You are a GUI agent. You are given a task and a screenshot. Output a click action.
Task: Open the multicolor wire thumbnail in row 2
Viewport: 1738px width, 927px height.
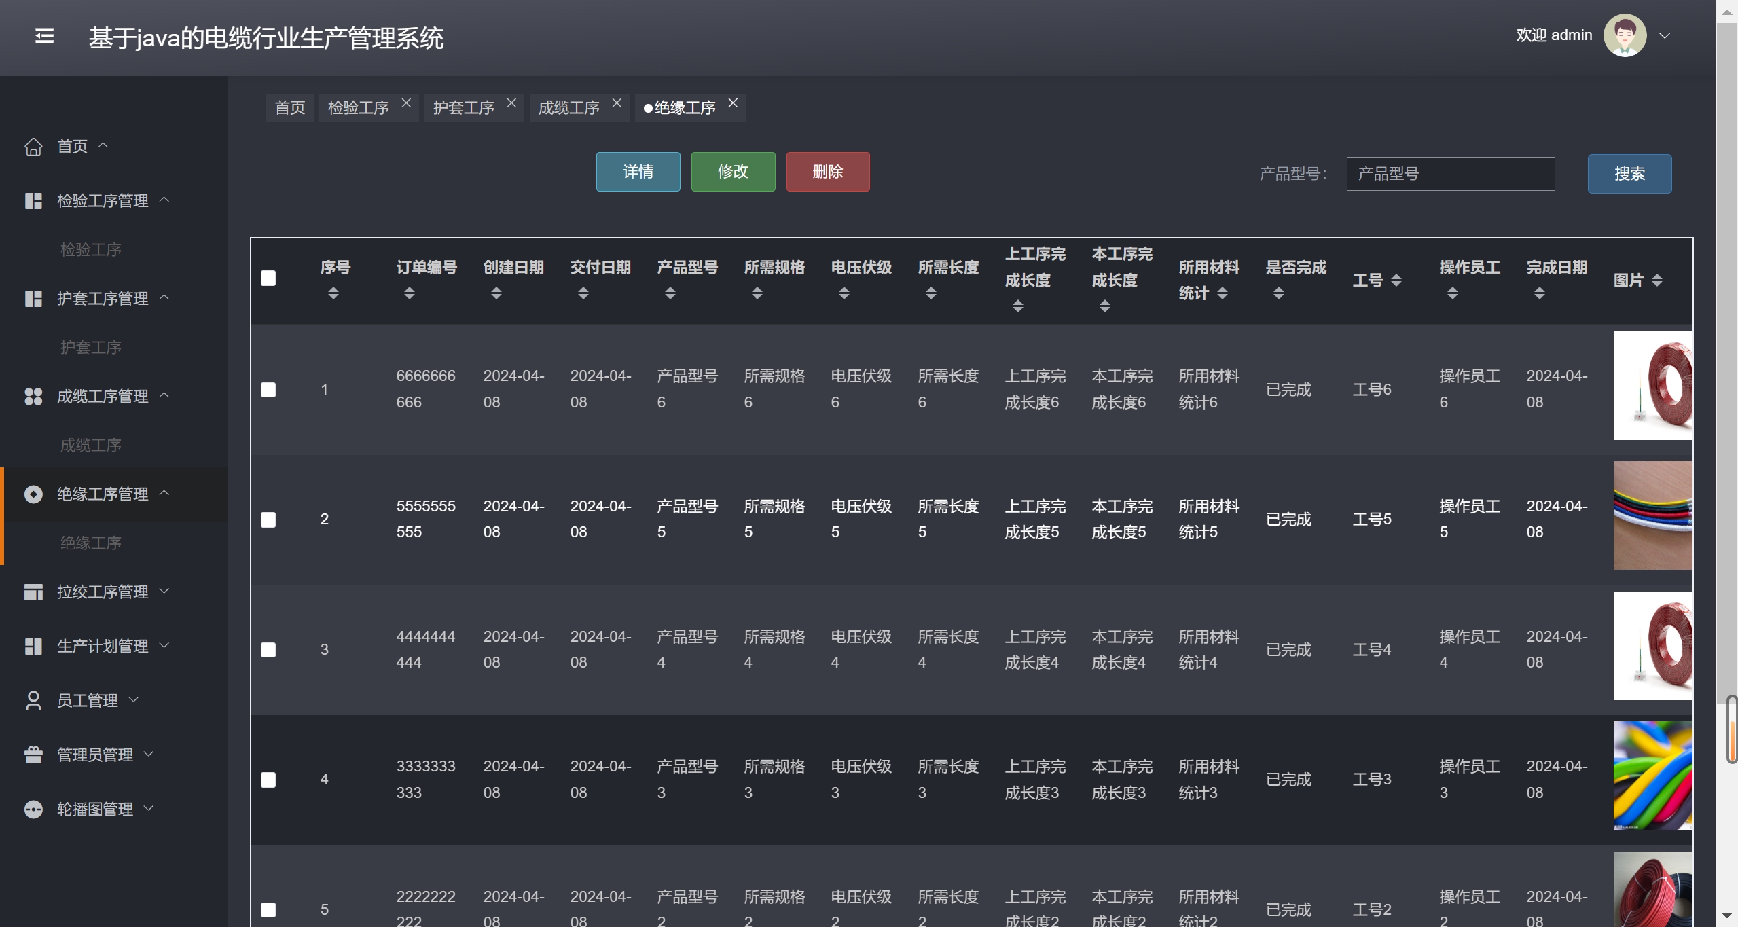click(1653, 515)
